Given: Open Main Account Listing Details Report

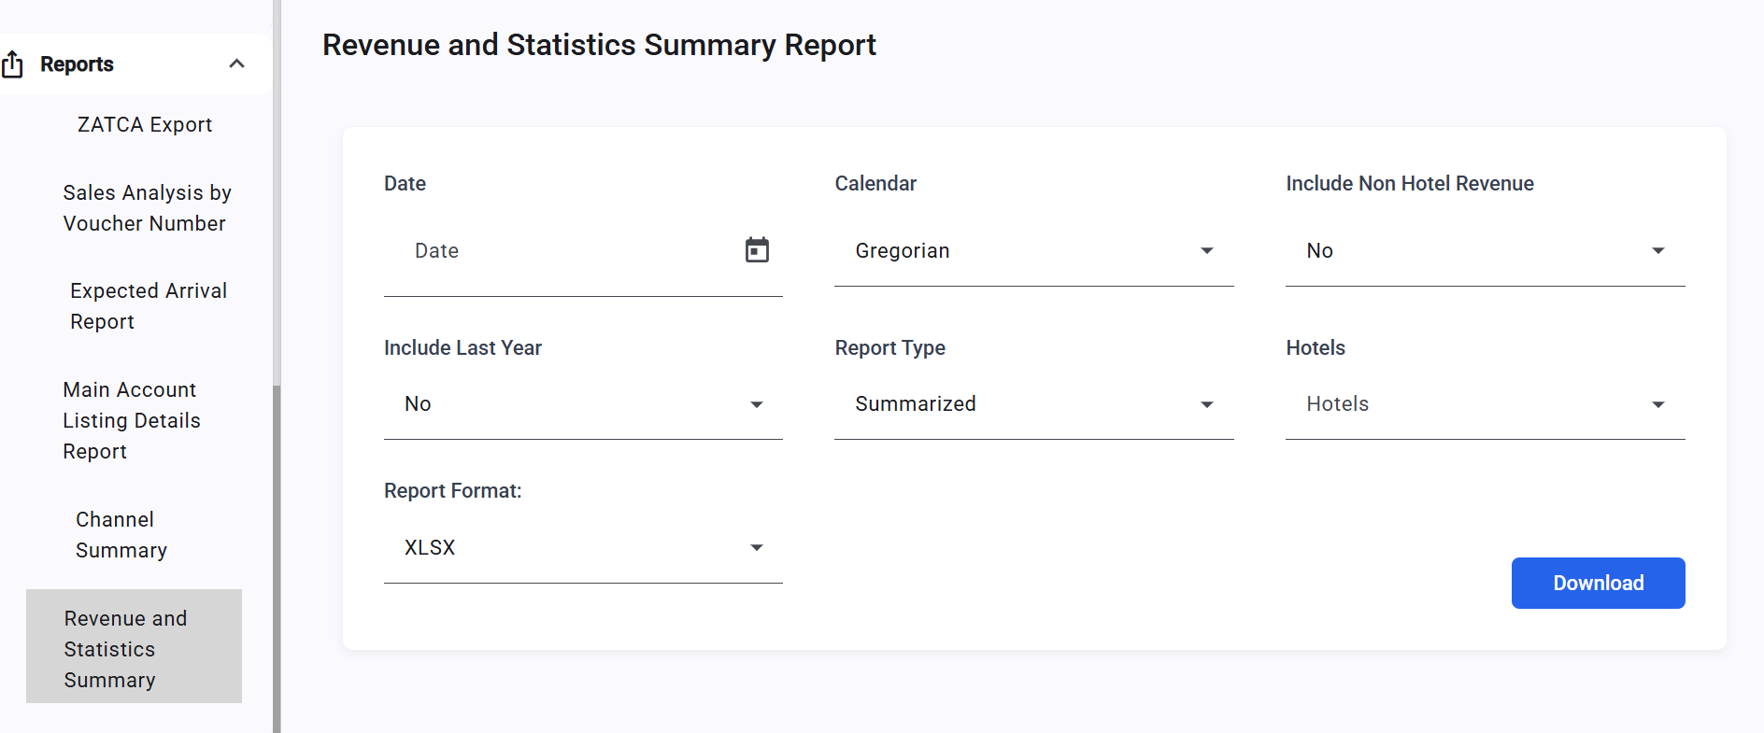Looking at the screenshot, I should coord(132,420).
